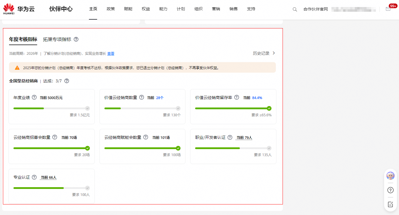This screenshot has width=399, height=215.
Task: Open the 支持 nav menu
Action: tap(251, 9)
